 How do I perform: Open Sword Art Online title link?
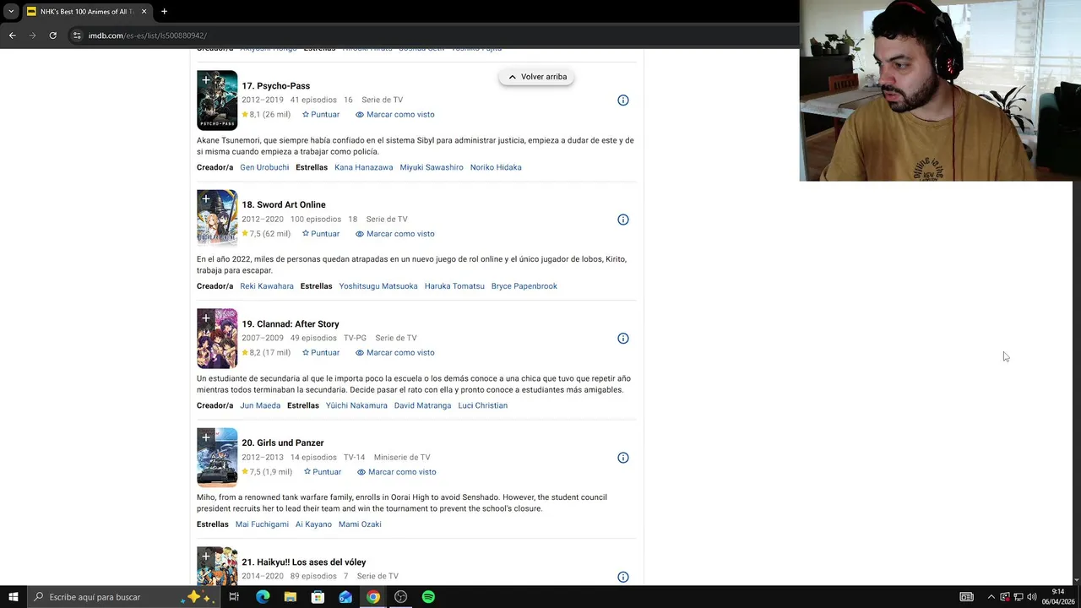click(284, 205)
